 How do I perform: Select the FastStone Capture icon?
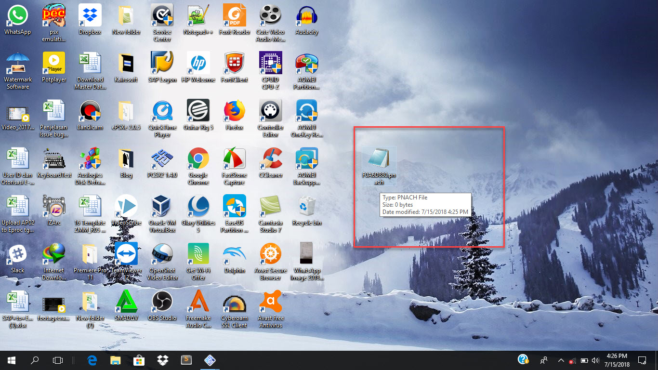tap(235, 159)
